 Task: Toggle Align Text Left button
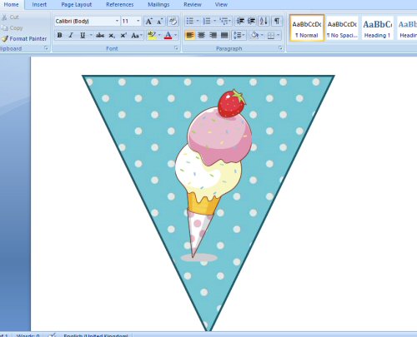(x=190, y=35)
